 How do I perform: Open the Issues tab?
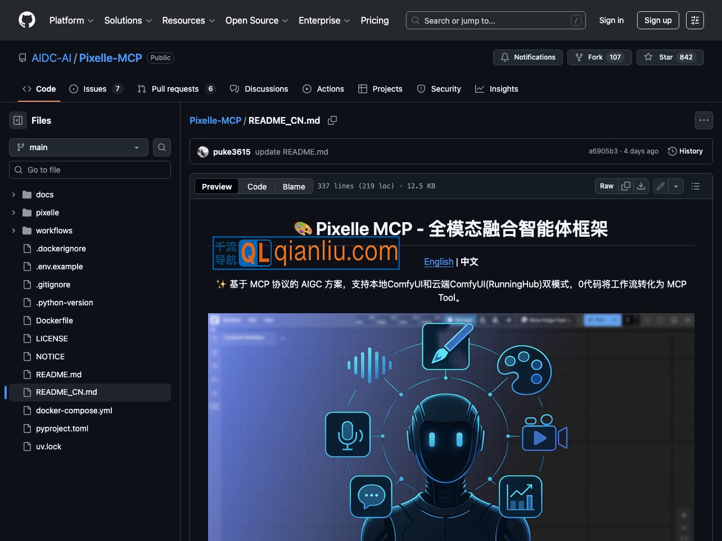(x=94, y=89)
